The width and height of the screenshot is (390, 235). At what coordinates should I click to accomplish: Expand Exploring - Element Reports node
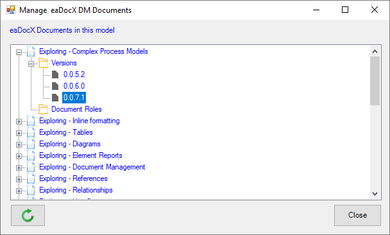[x=19, y=156]
